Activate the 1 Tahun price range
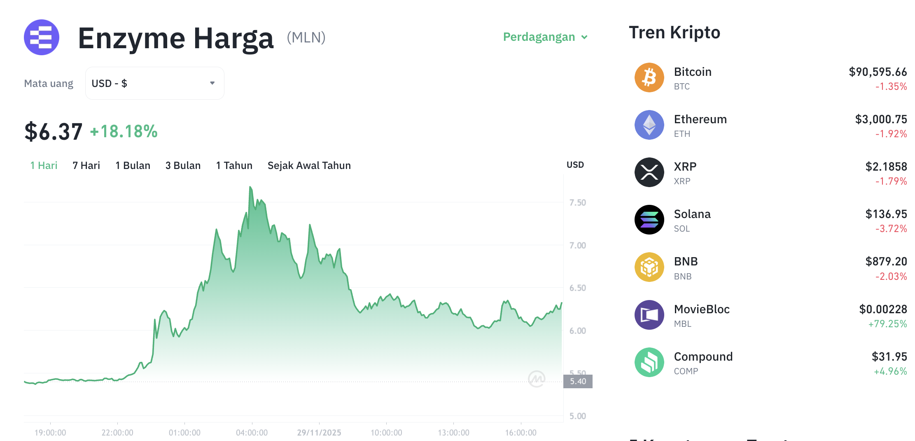This screenshot has height=441, width=915. [x=234, y=165]
